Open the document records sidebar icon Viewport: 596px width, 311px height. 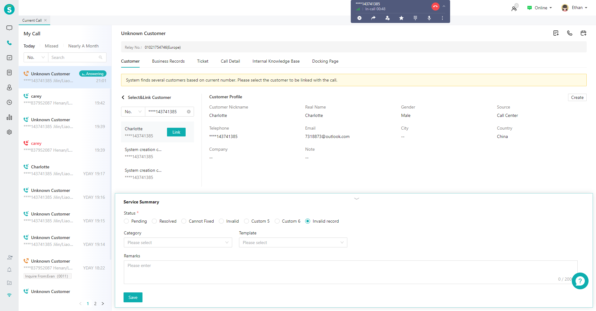pyautogui.click(x=9, y=73)
